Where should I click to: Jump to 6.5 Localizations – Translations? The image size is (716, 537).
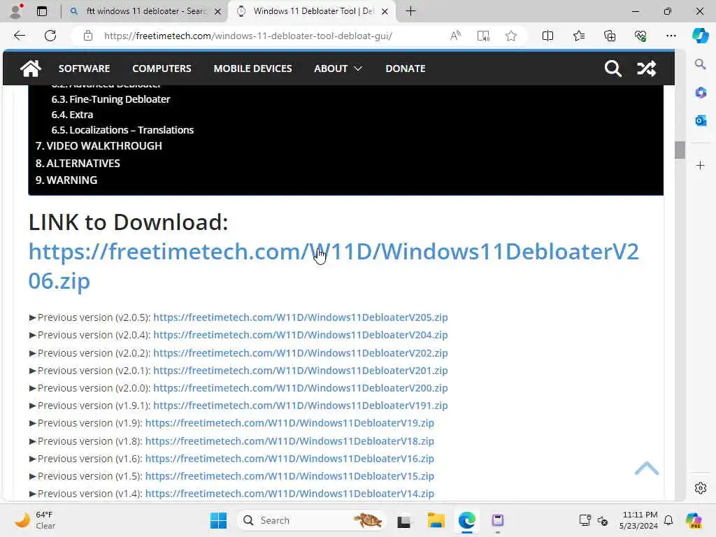(122, 130)
